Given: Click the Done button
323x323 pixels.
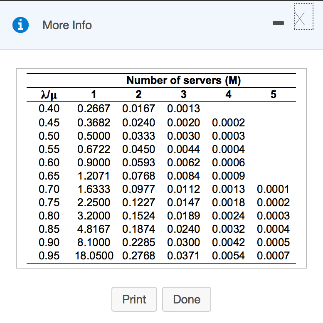Looking at the screenshot, I should (186, 299).
